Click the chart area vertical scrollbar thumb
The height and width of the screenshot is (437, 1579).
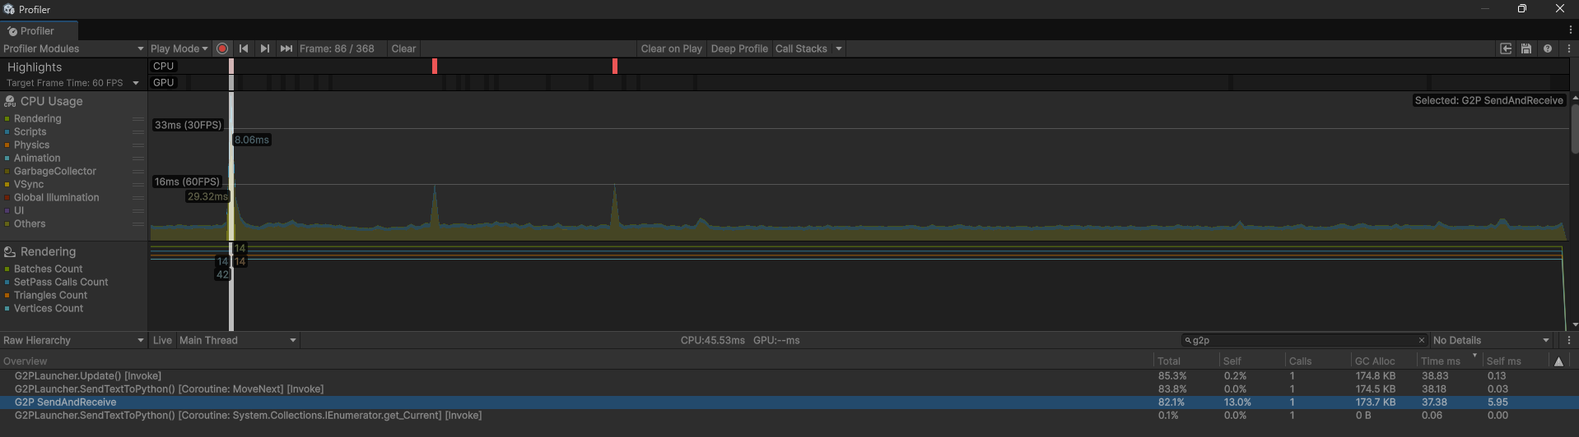click(x=1575, y=128)
